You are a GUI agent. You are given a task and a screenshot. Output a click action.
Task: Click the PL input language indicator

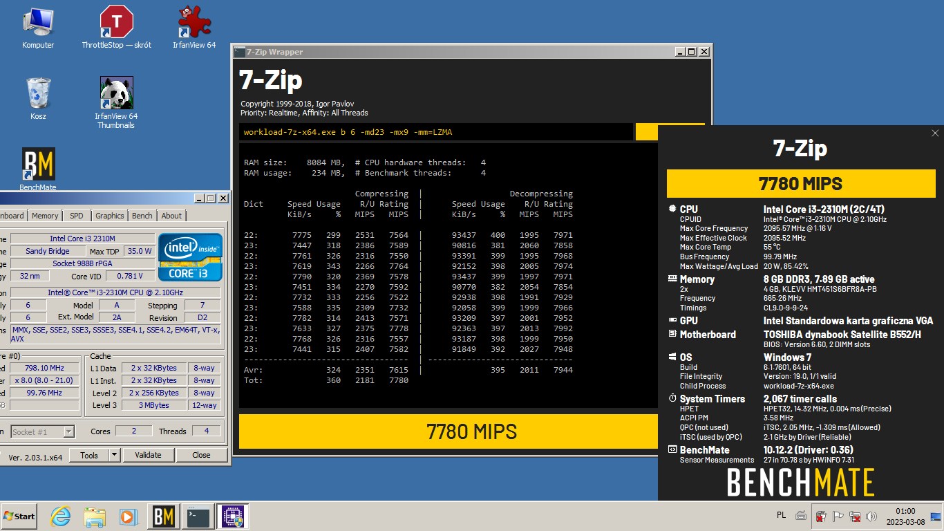(x=781, y=515)
